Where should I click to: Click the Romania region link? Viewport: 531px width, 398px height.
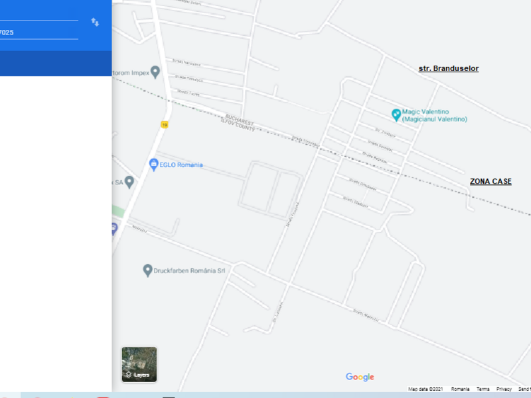[460, 389]
